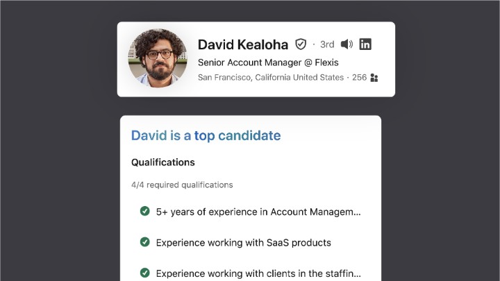This screenshot has width=500, height=281.
Task: Click the San Francisco, California location text
Action: pyautogui.click(x=270, y=78)
